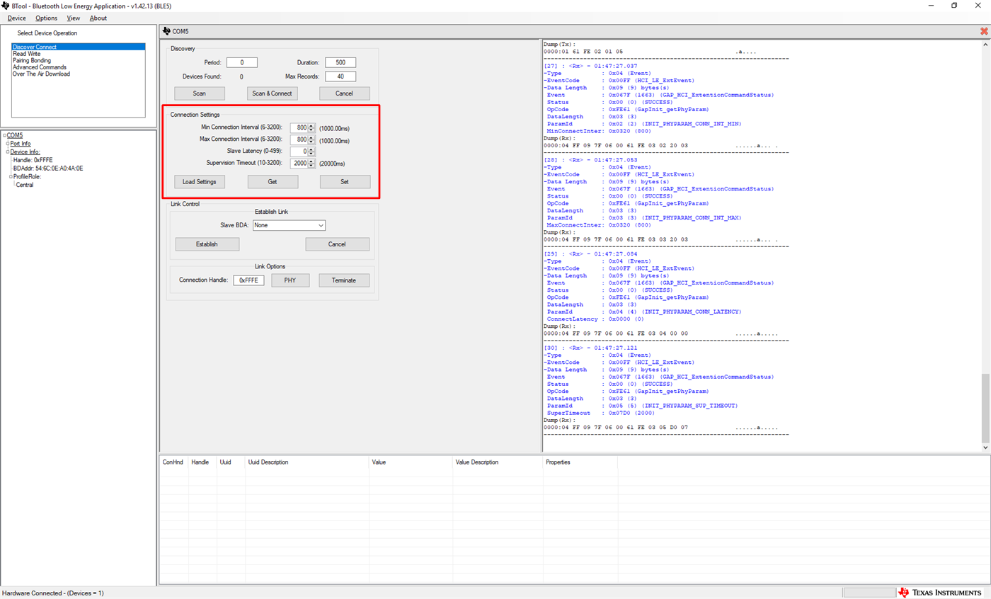Click the Duration input field

point(340,62)
